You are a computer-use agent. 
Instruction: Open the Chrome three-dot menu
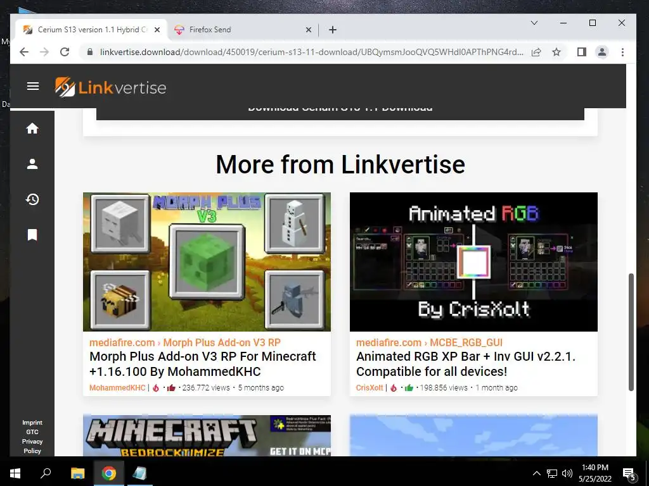pyautogui.click(x=622, y=52)
